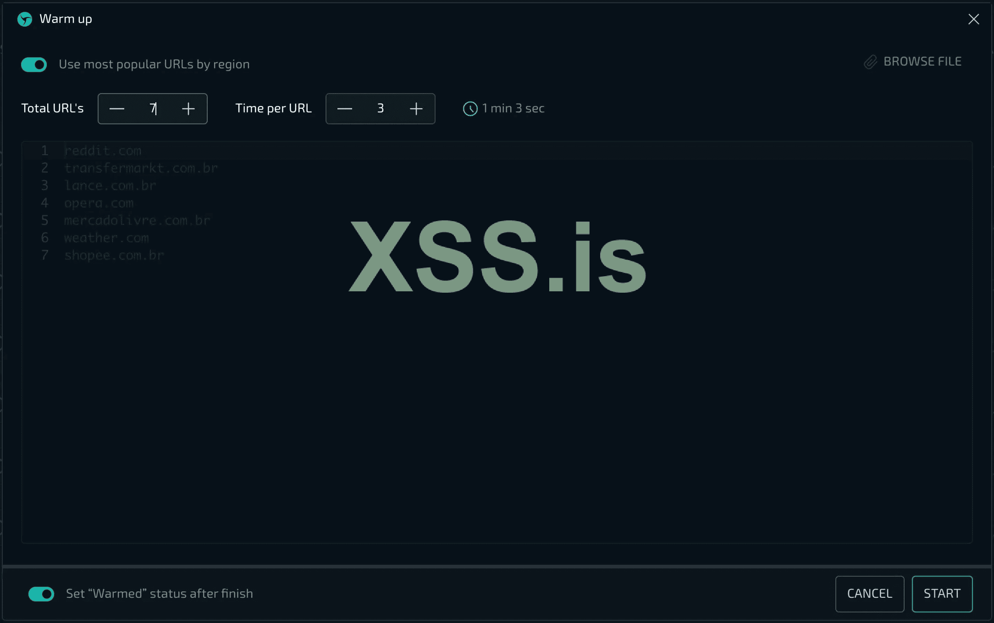
Task: Decrease Total URL's with minus icon
Action: [x=117, y=109]
